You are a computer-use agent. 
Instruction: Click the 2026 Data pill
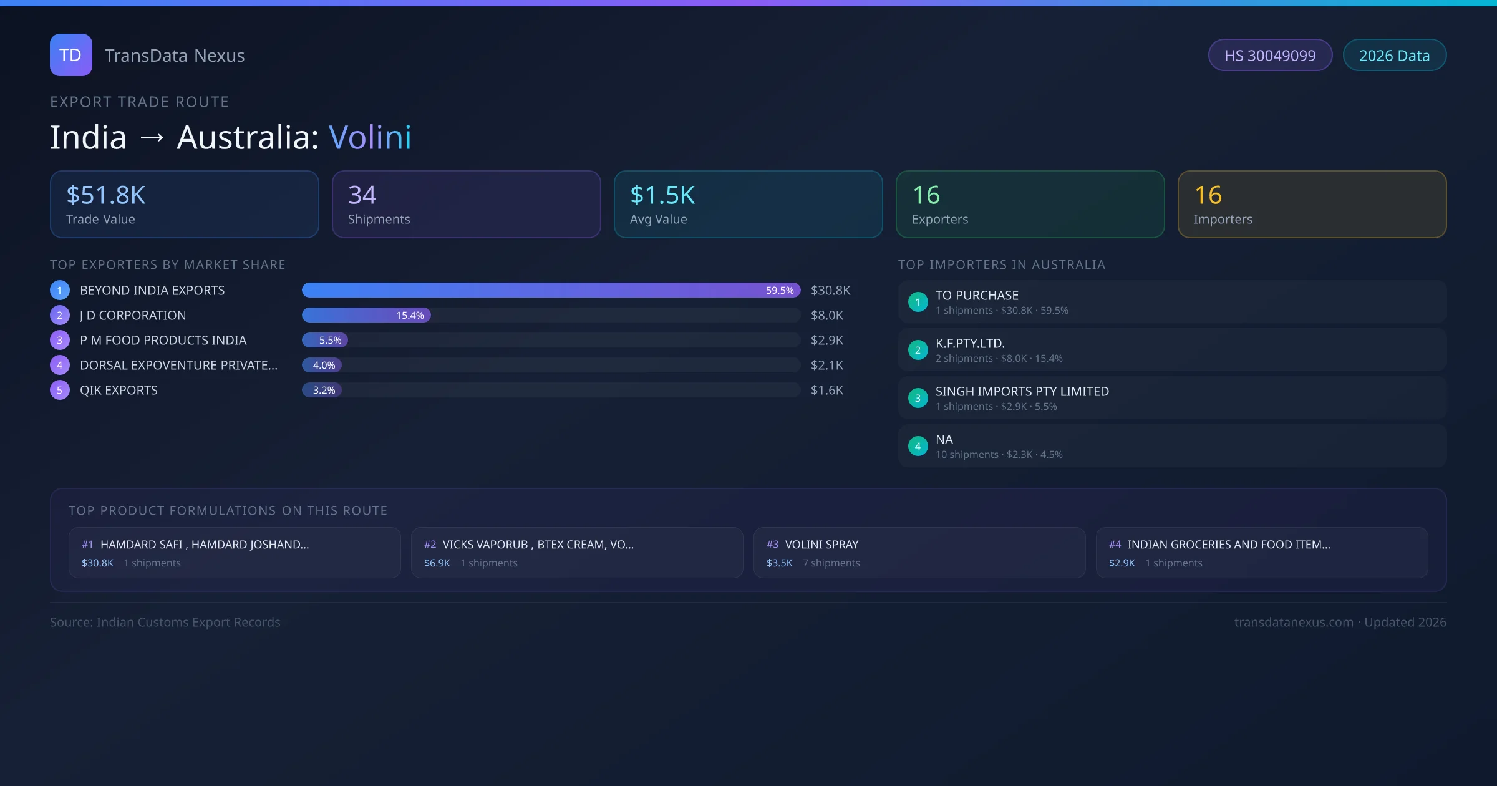pos(1394,56)
